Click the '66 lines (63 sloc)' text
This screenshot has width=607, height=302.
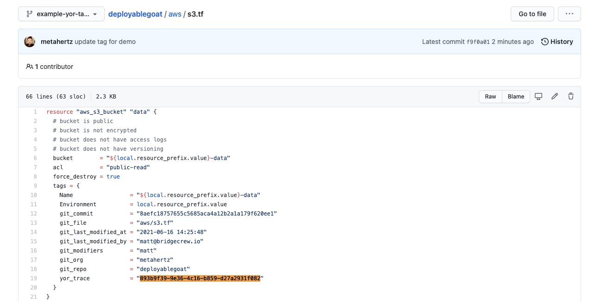pos(56,97)
